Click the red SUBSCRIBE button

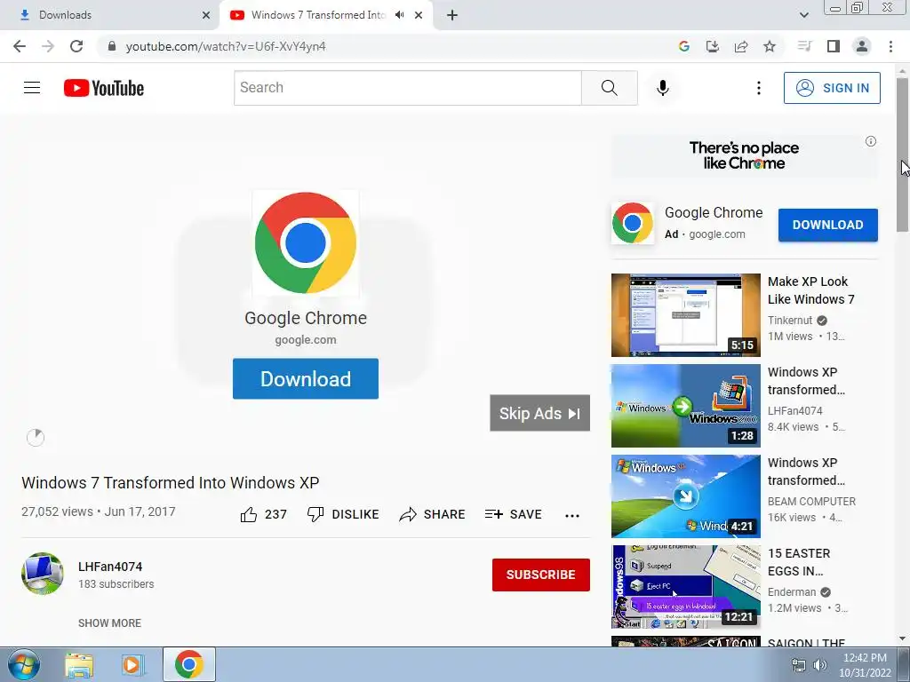[541, 575]
